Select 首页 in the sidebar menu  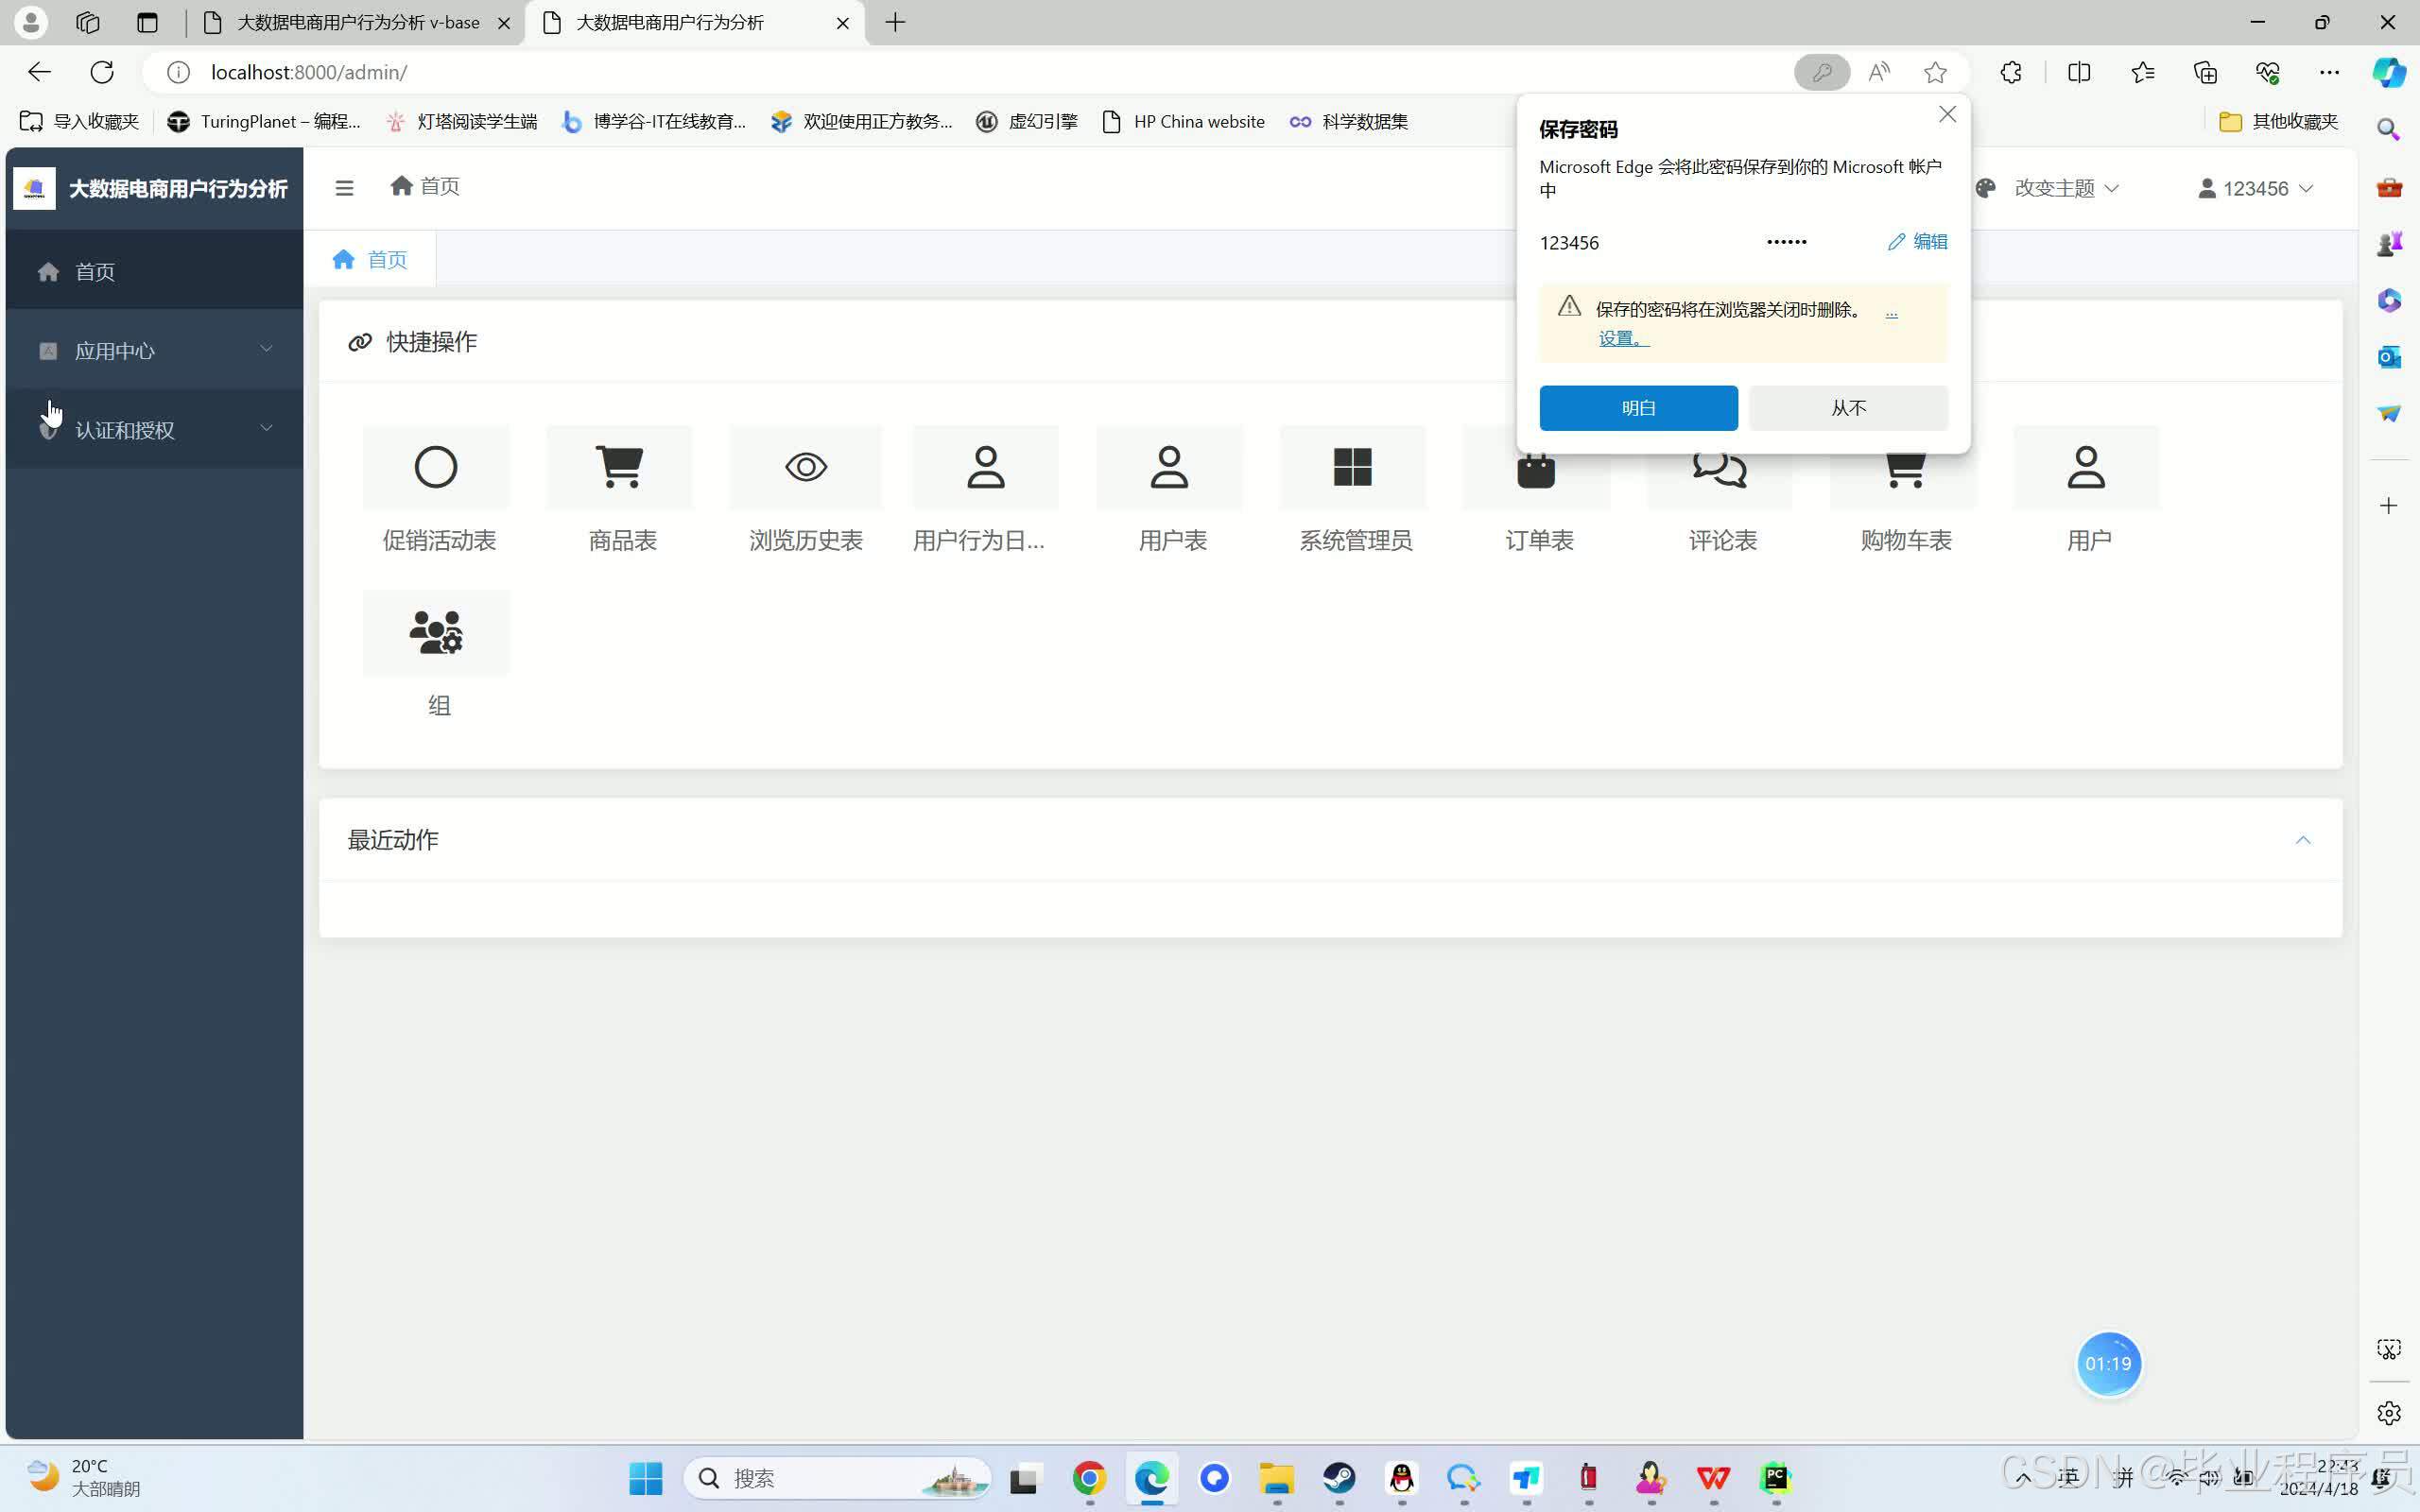[95, 271]
